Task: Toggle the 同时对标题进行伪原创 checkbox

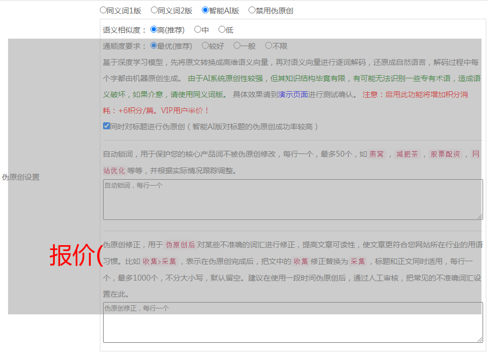Action: 106,127
